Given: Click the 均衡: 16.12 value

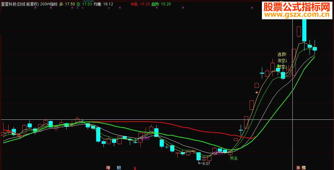Looking at the screenshot, I should click(103, 4).
